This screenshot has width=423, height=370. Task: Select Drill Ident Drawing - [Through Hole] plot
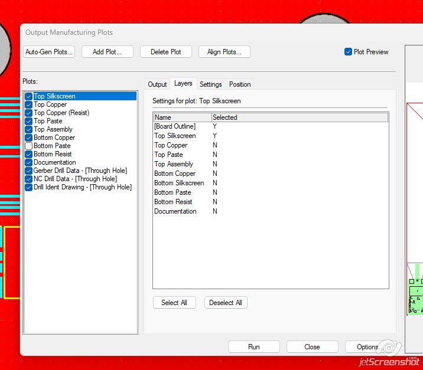(x=83, y=187)
